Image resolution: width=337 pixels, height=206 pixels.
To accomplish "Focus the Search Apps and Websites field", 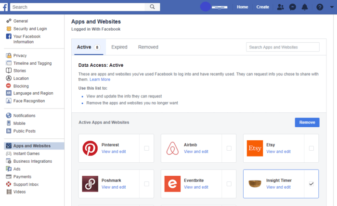I will coord(283,47).
